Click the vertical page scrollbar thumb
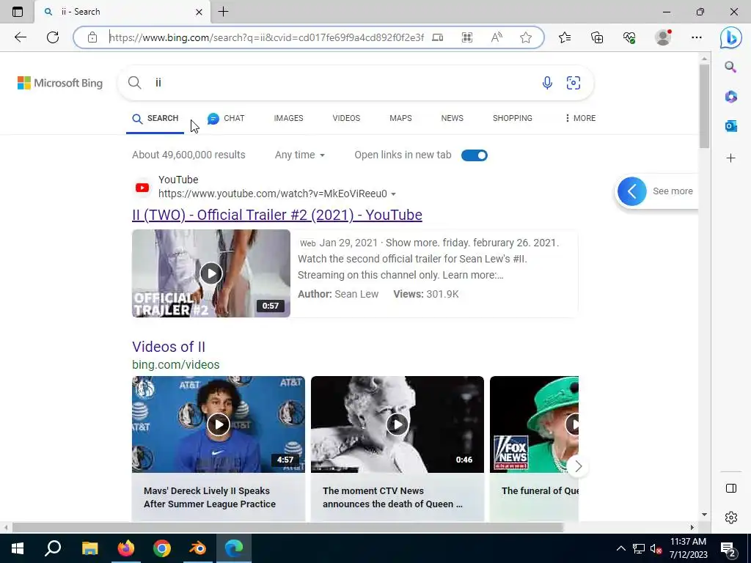Screen dimensions: 751x563 click(x=704, y=106)
